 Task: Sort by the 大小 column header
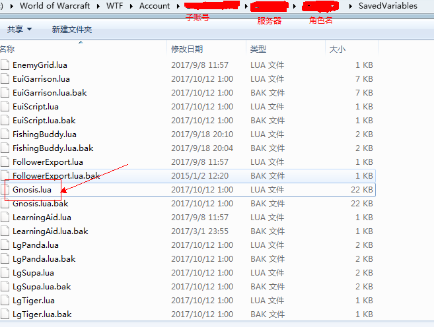click(x=351, y=49)
